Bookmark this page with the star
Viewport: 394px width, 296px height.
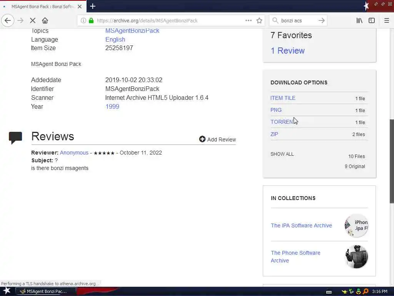pos(259,20)
